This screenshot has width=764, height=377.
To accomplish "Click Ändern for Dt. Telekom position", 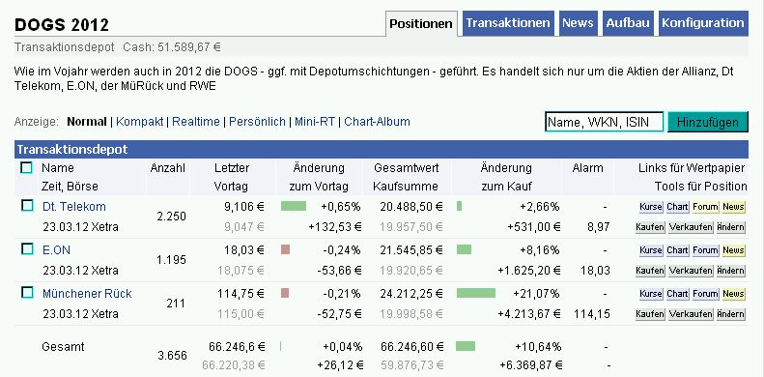I will pos(730,227).
